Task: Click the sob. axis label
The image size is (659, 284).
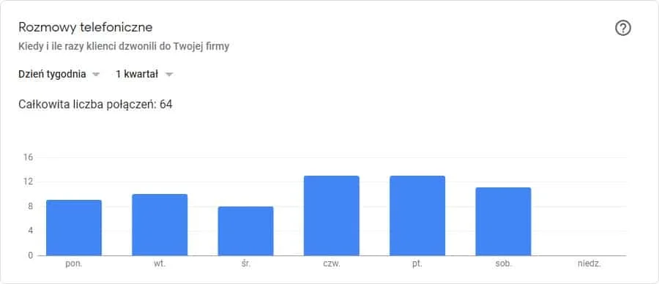Action: coord(503,265)
